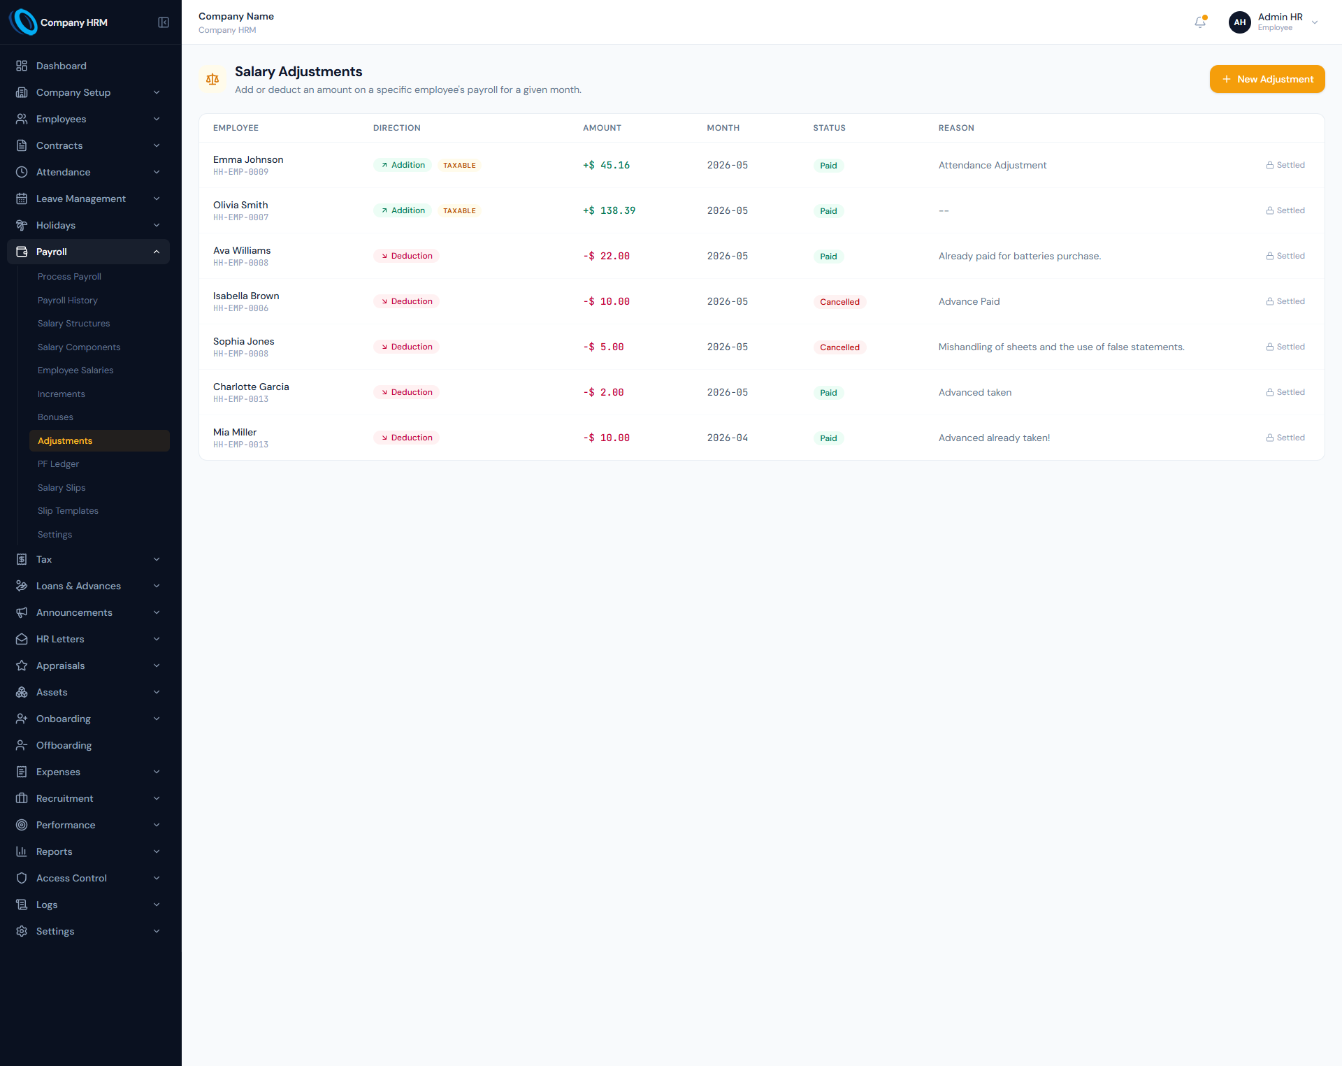Click the AH user avatar
This screenshot has width=1342, height=1066.
[1239, 22]
